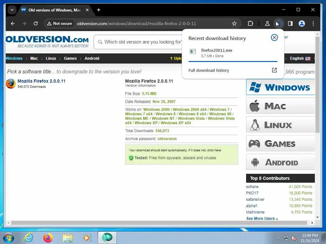
Task: Select the Old versions of Windows tab
Action: point(55,10)
